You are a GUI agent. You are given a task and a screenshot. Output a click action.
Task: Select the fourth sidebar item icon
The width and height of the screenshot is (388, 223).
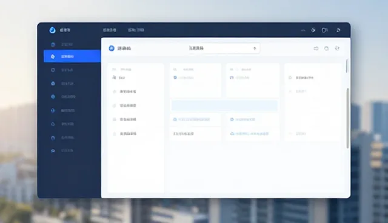click(x=53, y=83)
